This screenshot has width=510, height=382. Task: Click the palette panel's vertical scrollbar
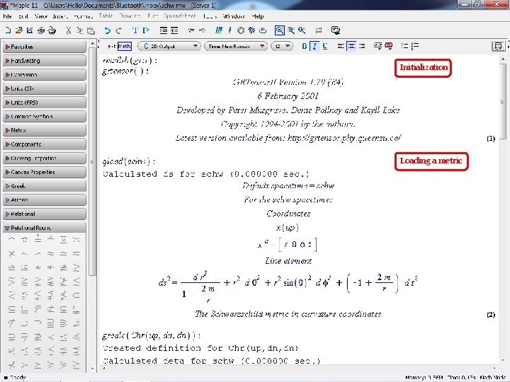92,206
